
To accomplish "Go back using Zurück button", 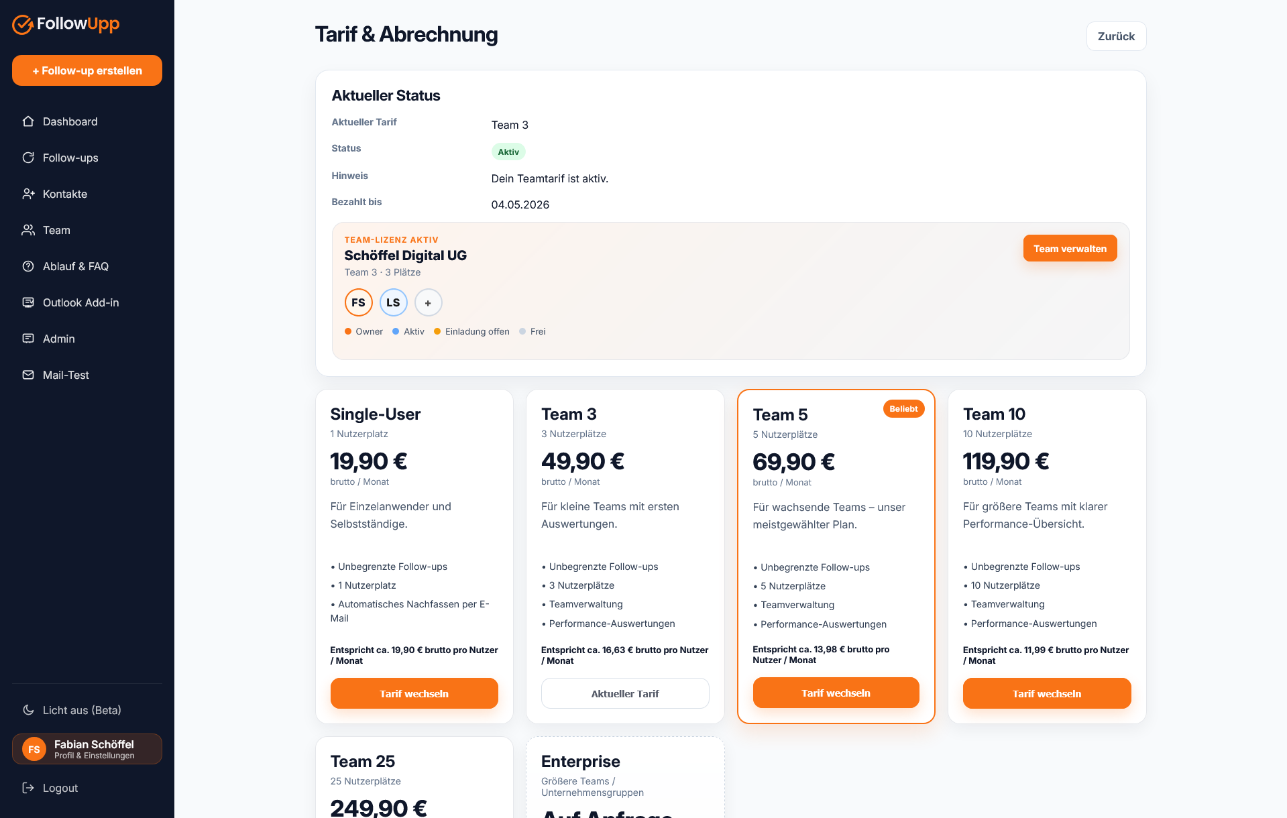I will click(1117, 36).
